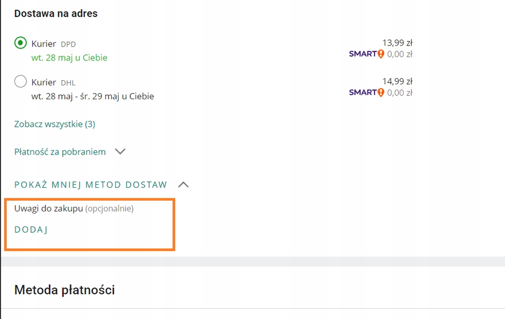Click the 0,00 zł SMART price for DPD
Image resolution: width=505 pixels, height=319 pixels.
click(x=400, y=54)
